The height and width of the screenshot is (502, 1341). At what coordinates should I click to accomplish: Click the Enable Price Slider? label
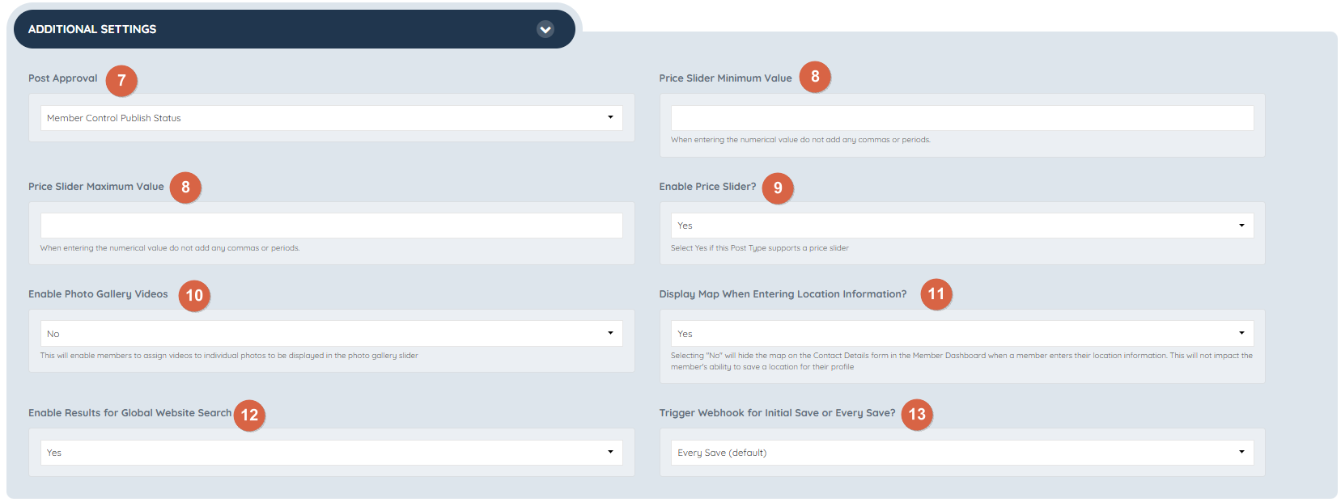(x=707, y=187)
